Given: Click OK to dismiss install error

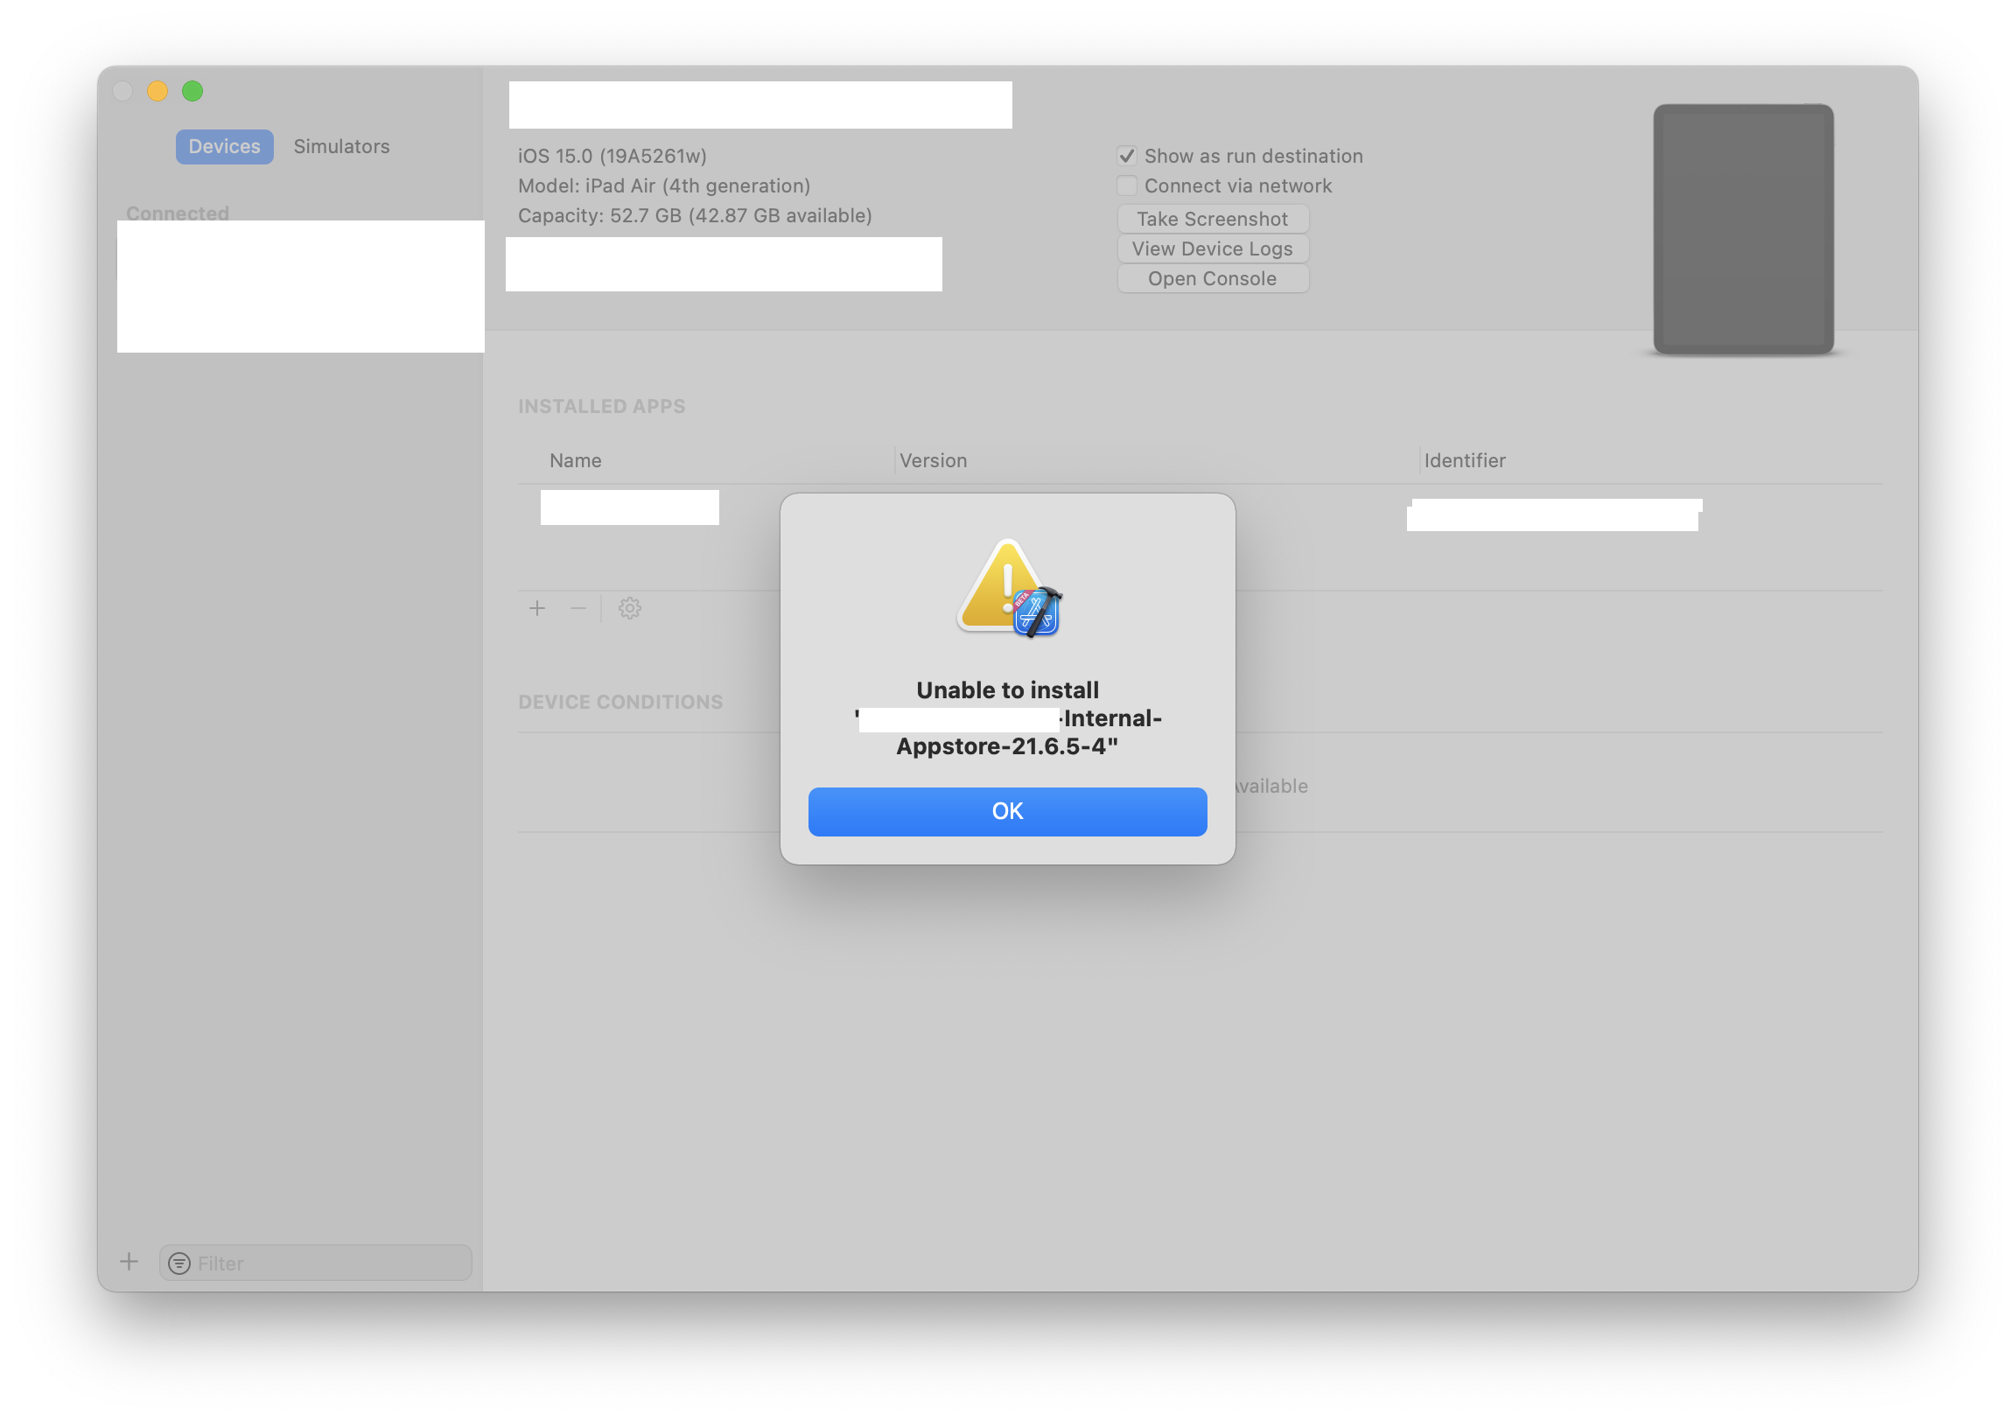Looking at the screenshot, I should tap(1007, 810).
